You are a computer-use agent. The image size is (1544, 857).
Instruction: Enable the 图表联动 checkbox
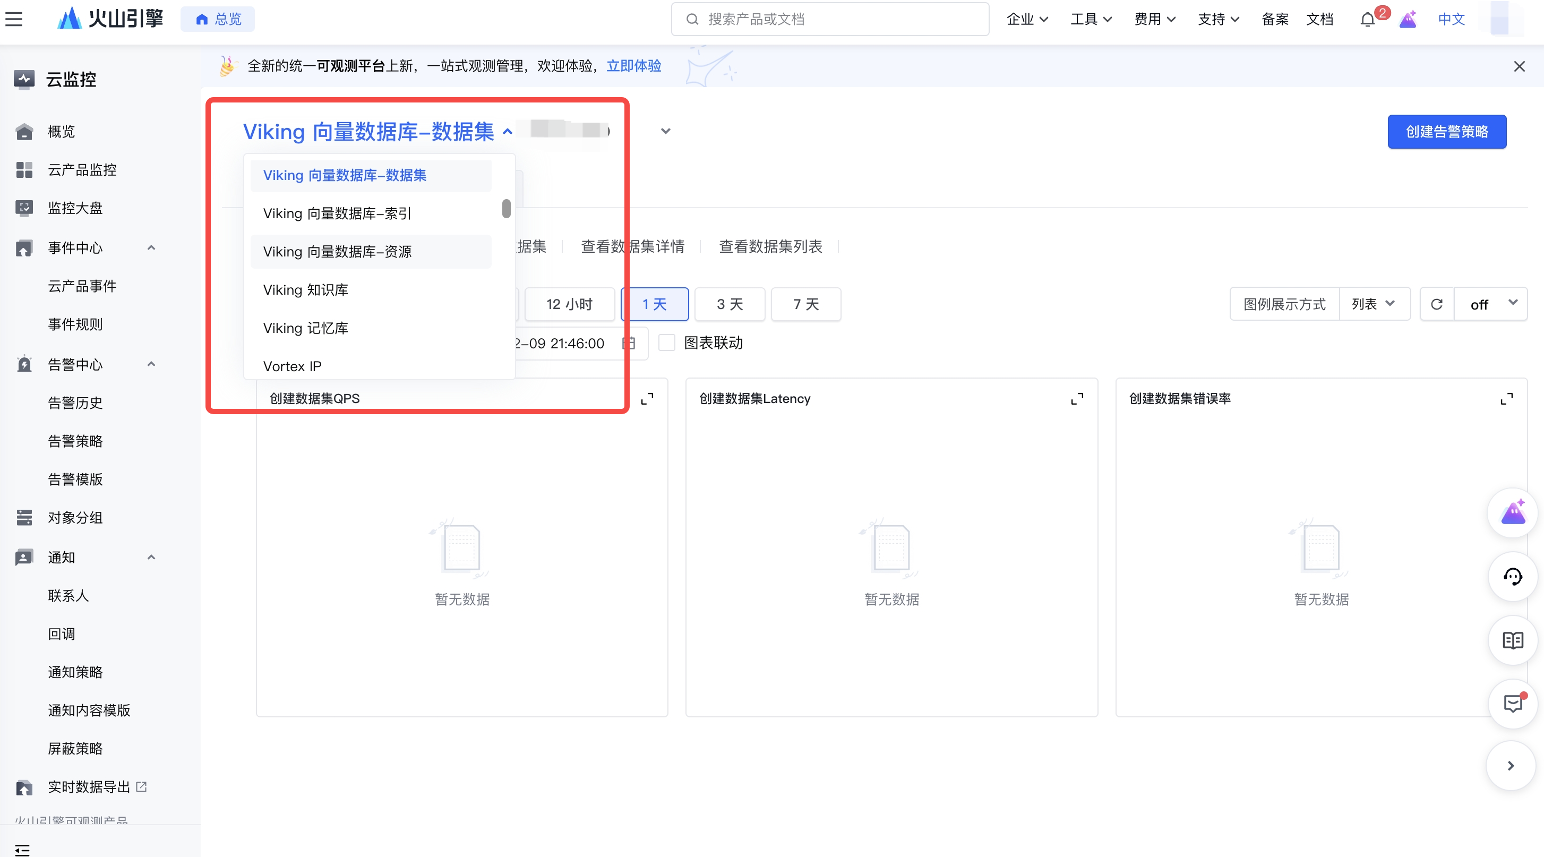coord(666,343)
